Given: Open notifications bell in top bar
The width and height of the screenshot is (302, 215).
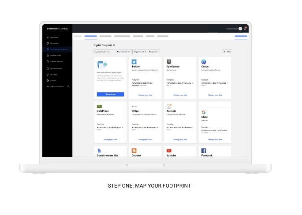Looking at the screenshot, I should pyautogui.click(x=245, y=29).
